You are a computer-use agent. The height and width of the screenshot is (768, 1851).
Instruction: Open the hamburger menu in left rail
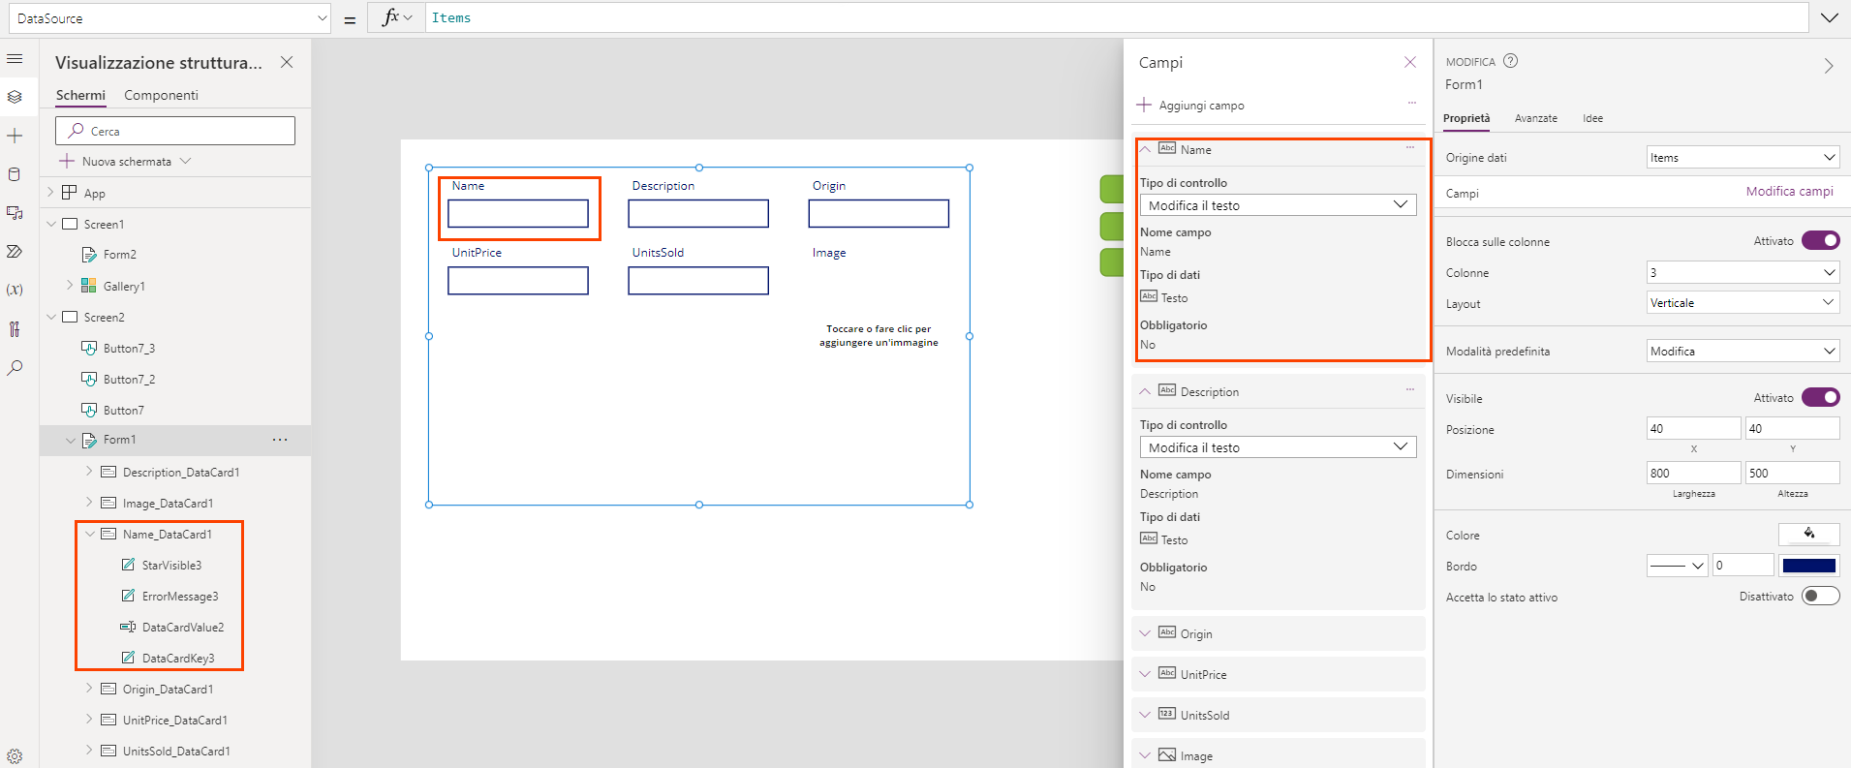tap(15, 59)
